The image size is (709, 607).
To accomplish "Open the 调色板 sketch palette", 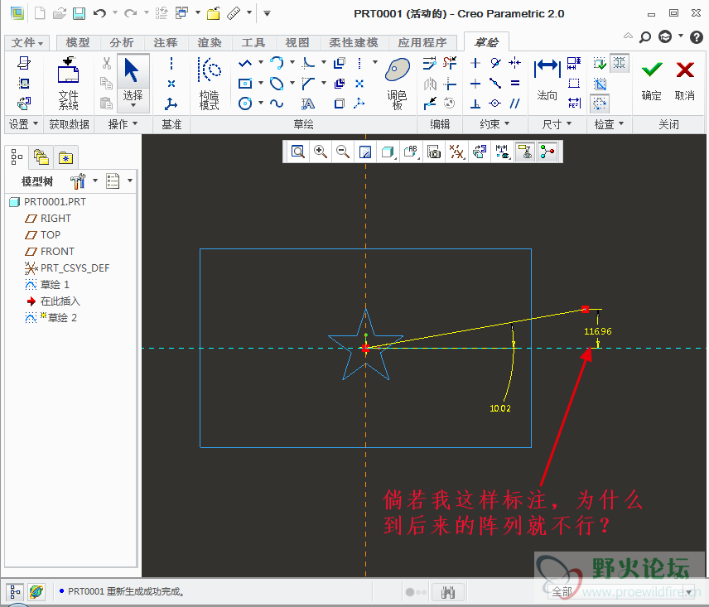I will [398, 83].
